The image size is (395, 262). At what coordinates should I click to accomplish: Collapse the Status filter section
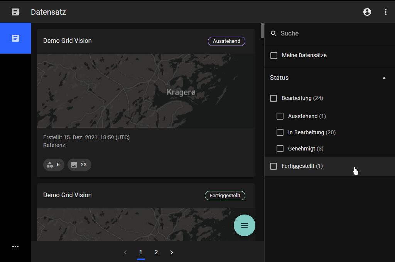(x=384, y=78)
